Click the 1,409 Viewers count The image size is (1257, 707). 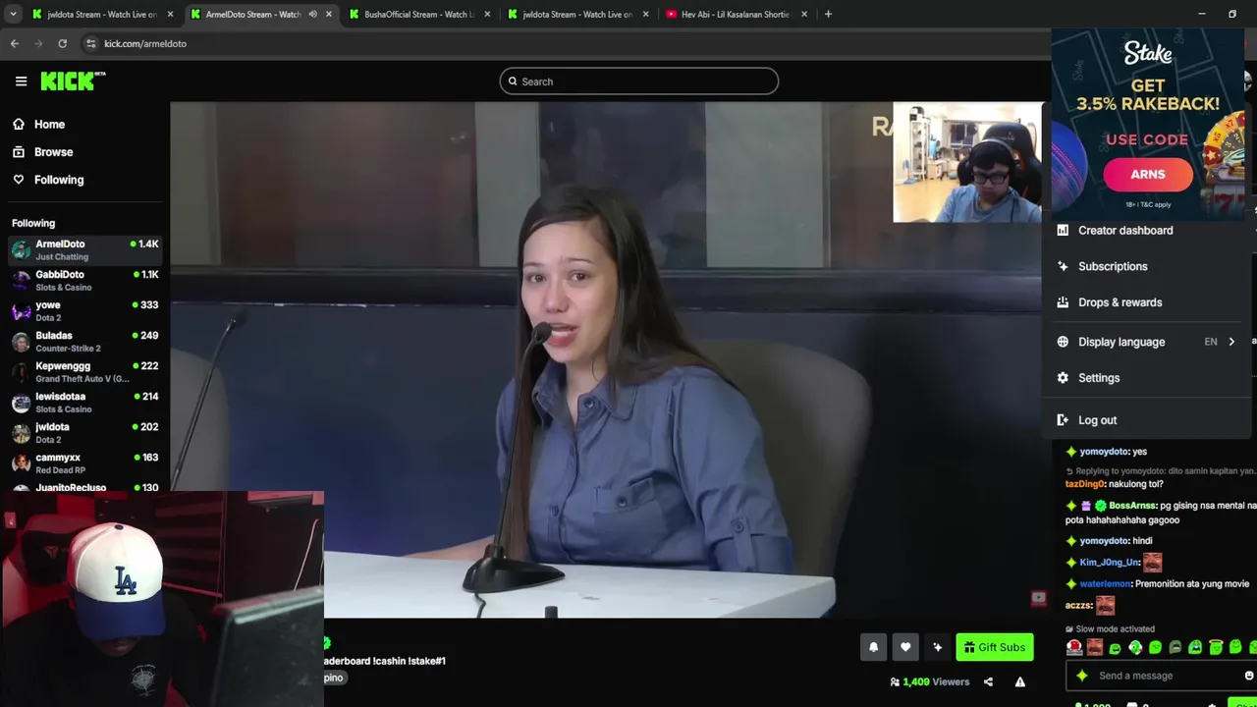tap(936, 681)
